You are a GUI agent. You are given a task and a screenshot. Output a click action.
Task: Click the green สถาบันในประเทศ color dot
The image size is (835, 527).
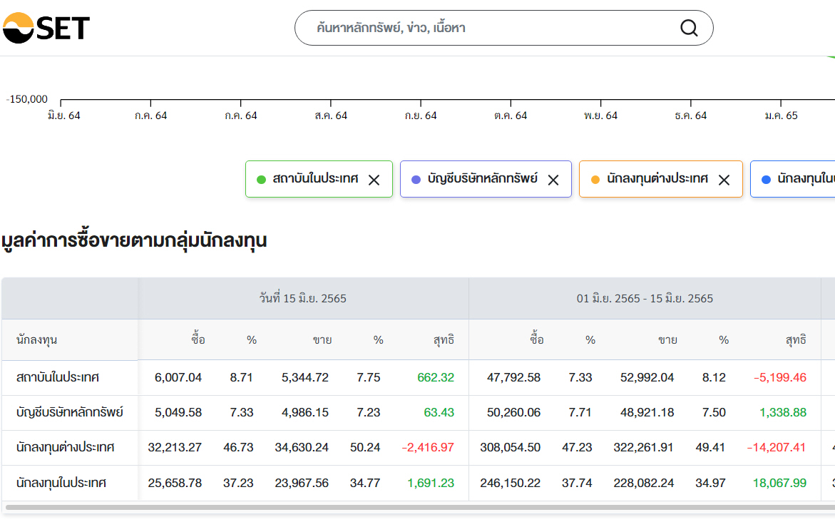(x=261, y=180)
